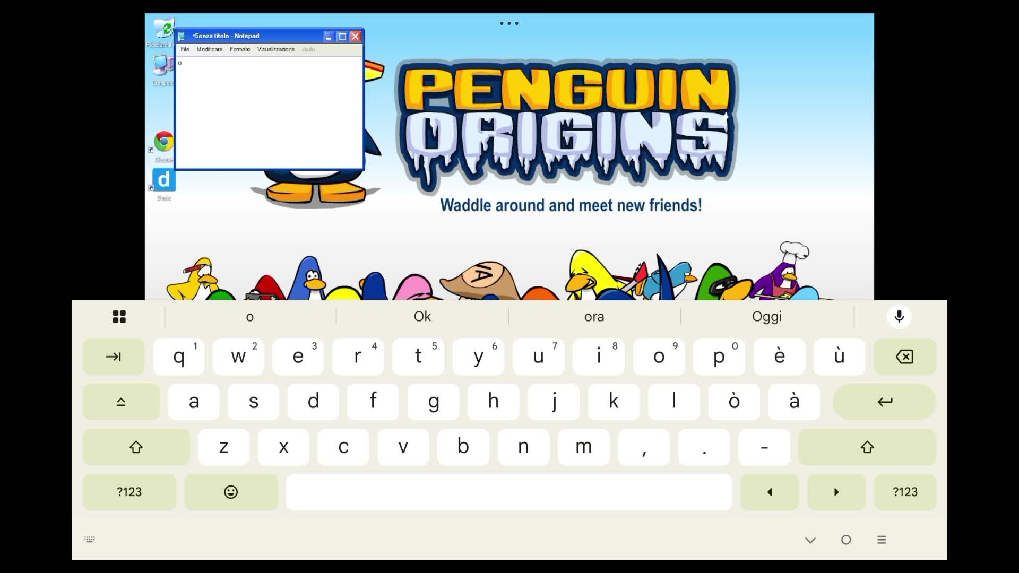Open the Modificare menu in Notepad

click(210, 49)
